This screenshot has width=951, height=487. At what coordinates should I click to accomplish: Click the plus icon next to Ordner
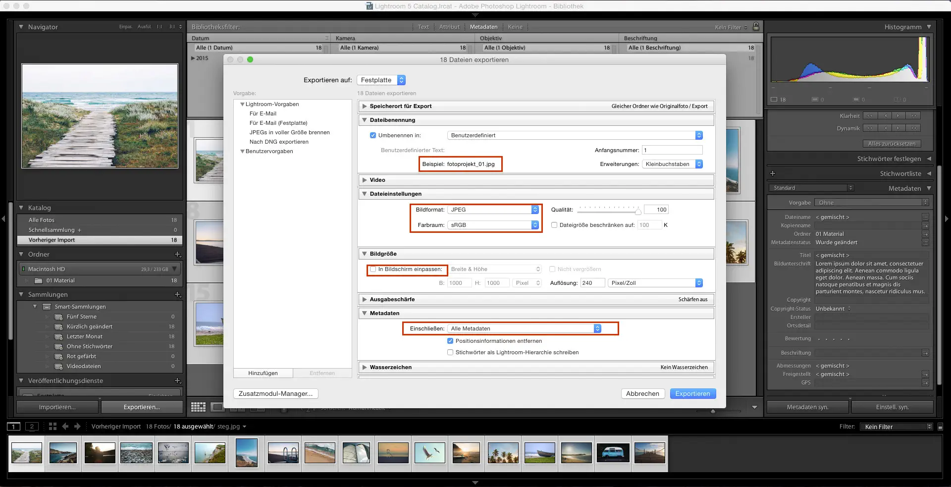coord(178,254)
